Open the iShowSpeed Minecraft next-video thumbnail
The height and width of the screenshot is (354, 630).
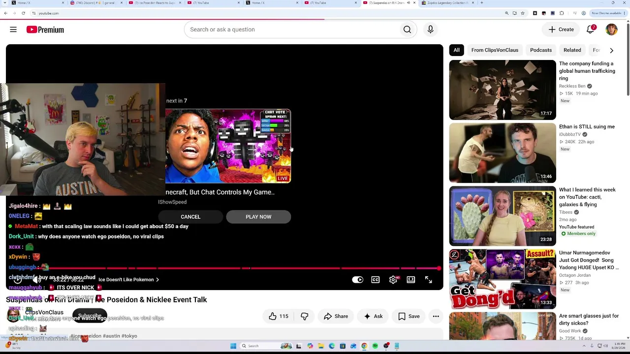pos(228,146)
